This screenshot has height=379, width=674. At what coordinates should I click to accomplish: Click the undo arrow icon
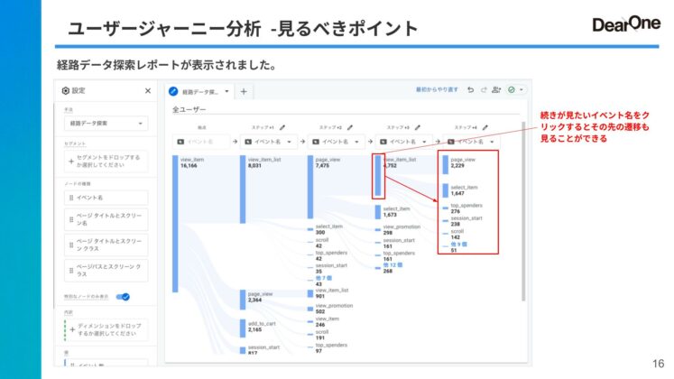471,90
